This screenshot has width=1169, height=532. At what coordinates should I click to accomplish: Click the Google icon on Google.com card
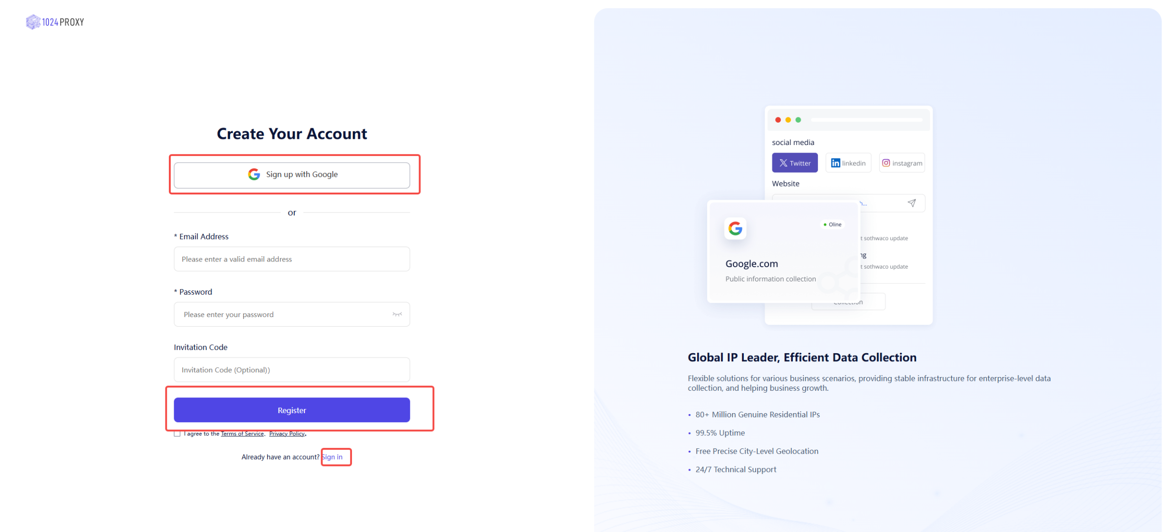pos(735,229)
